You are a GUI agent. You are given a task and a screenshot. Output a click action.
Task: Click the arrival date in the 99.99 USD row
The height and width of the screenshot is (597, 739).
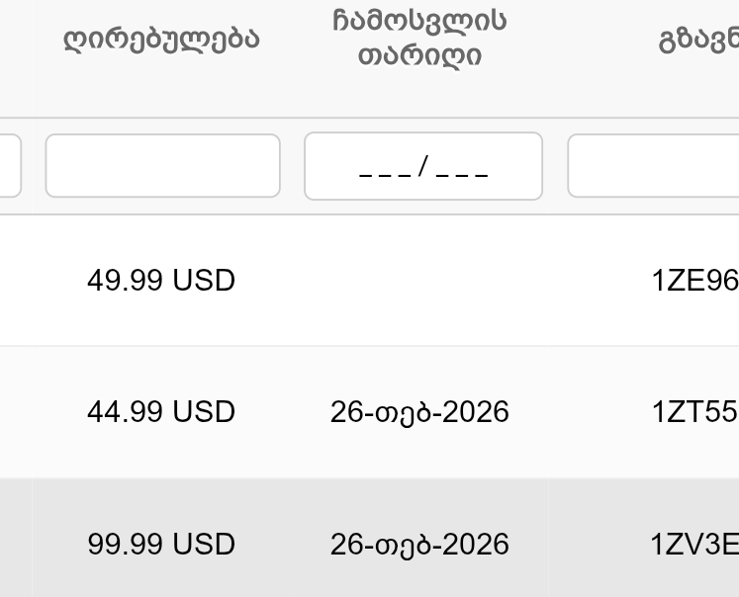(419, 545)
